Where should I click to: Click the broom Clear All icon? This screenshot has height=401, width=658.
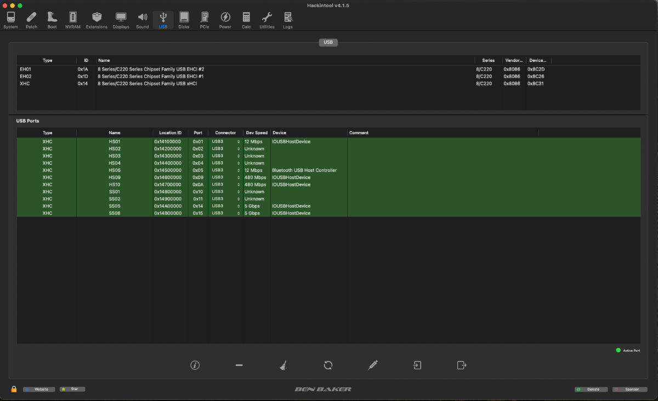[x=283, y=365]
